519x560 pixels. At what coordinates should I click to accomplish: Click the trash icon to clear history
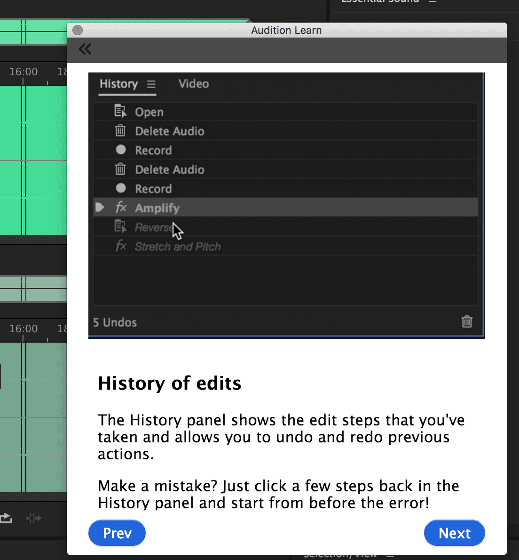coord(467,322)
